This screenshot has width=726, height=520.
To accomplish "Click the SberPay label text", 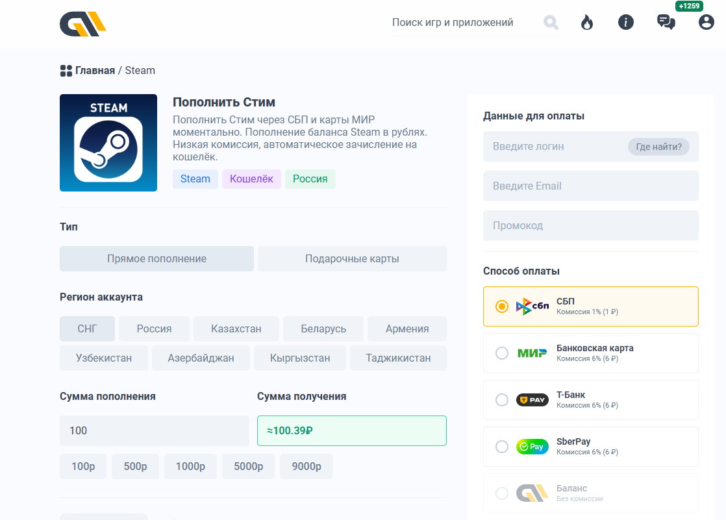I will pyautogui.click(x=573, y=441).
